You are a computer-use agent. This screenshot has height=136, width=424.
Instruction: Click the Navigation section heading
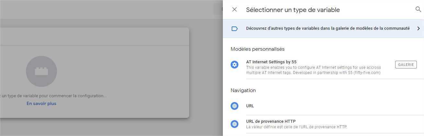click(x=243, y=90)
